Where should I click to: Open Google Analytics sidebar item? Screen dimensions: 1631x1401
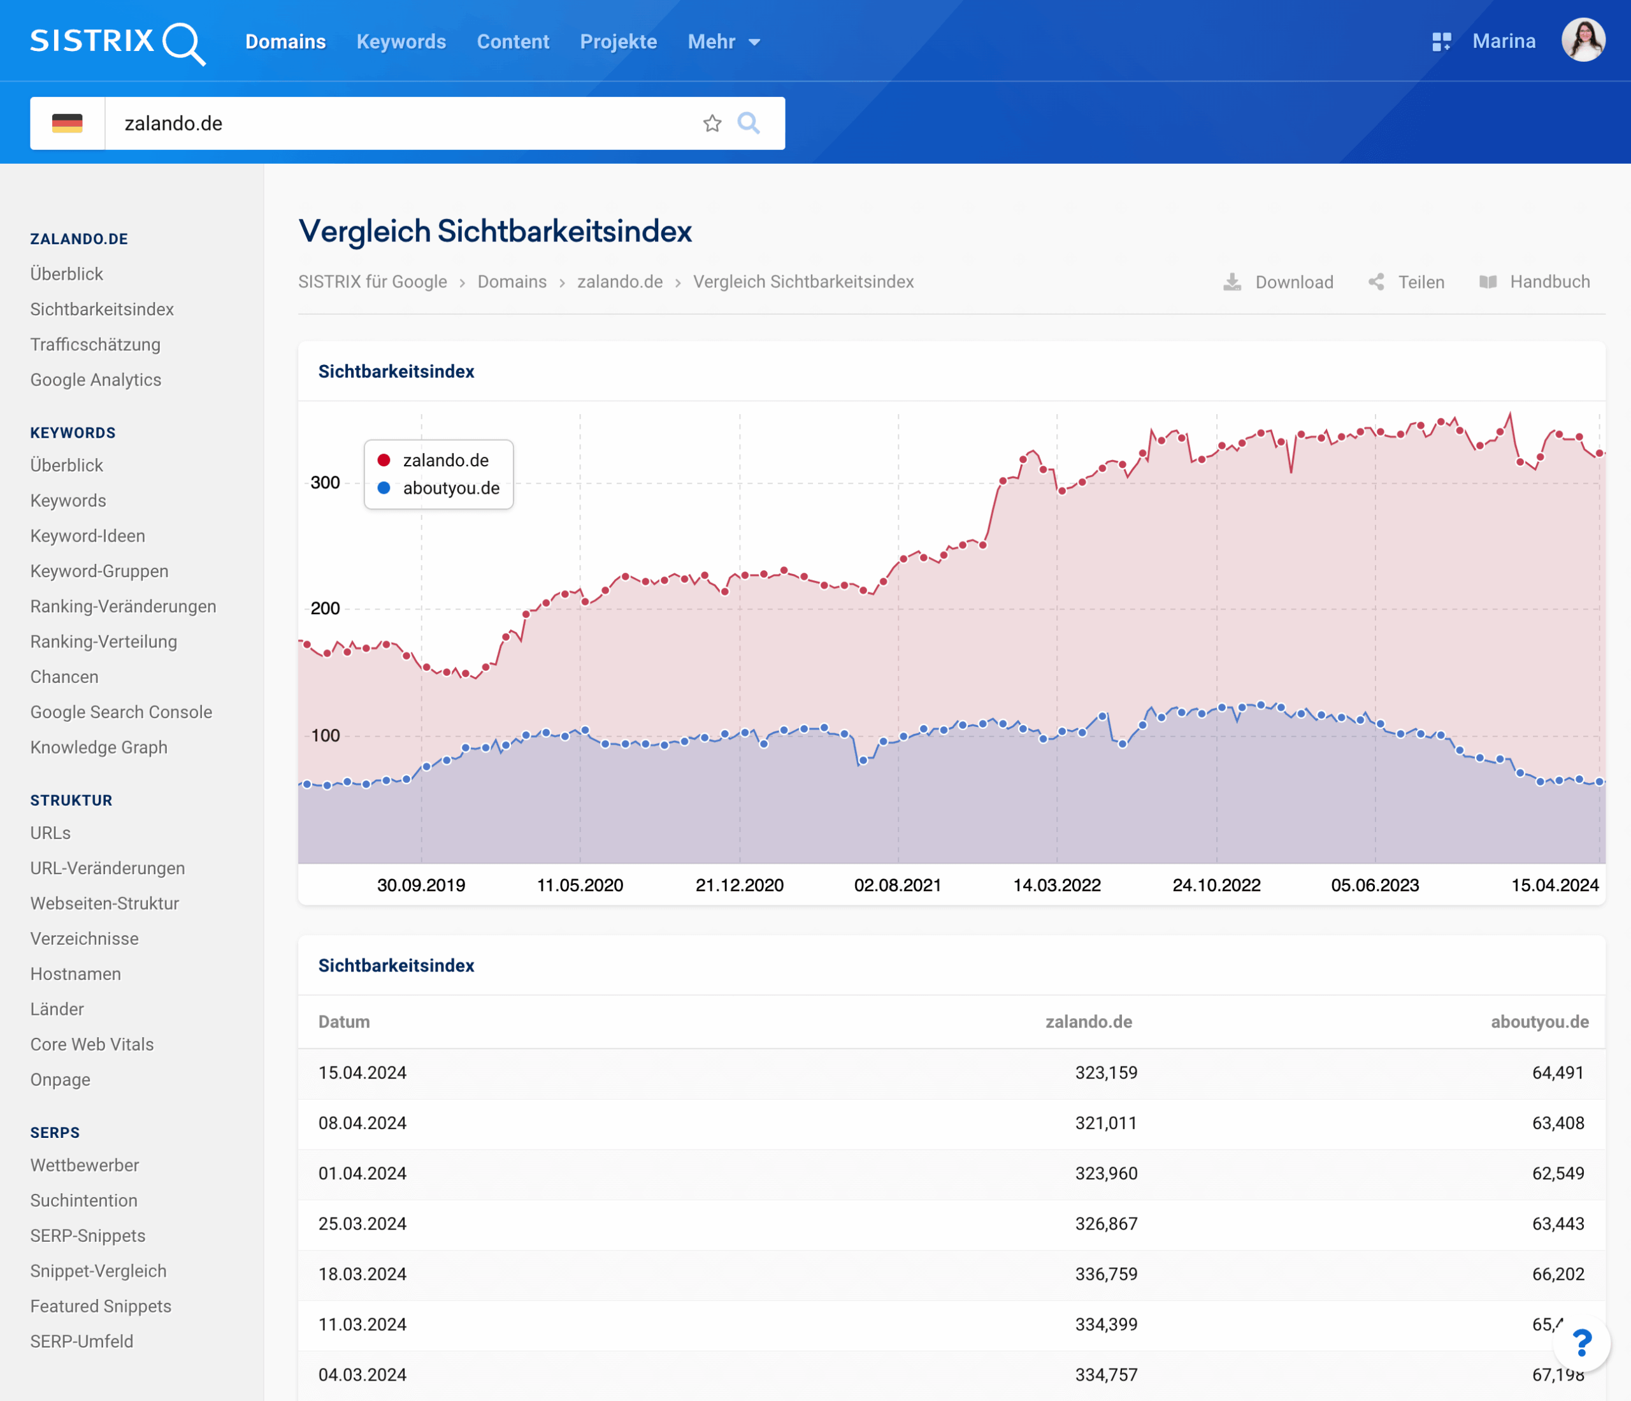(x=96, y=380)
